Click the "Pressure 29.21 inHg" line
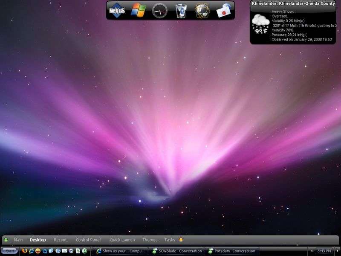This screenshot has height=256, width=341. (x=289, y=35)
